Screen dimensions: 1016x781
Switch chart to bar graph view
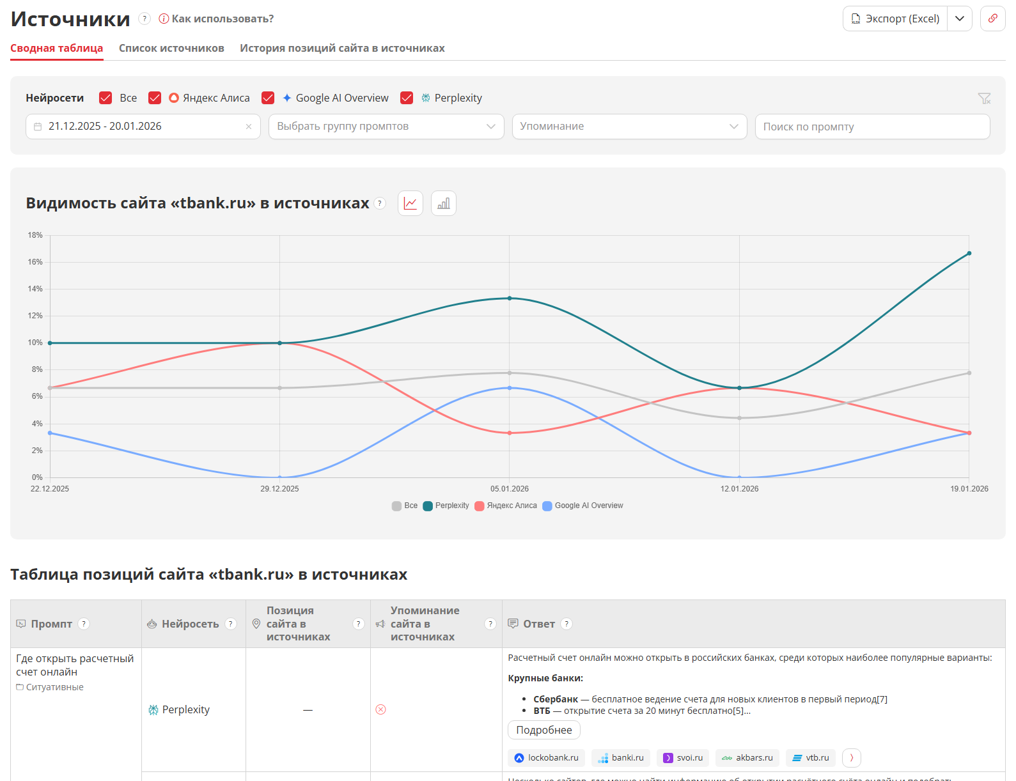pos(443,203)
